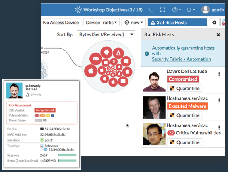Click the admin user avatar
This screenshot has width=228, height=172.
205,10
